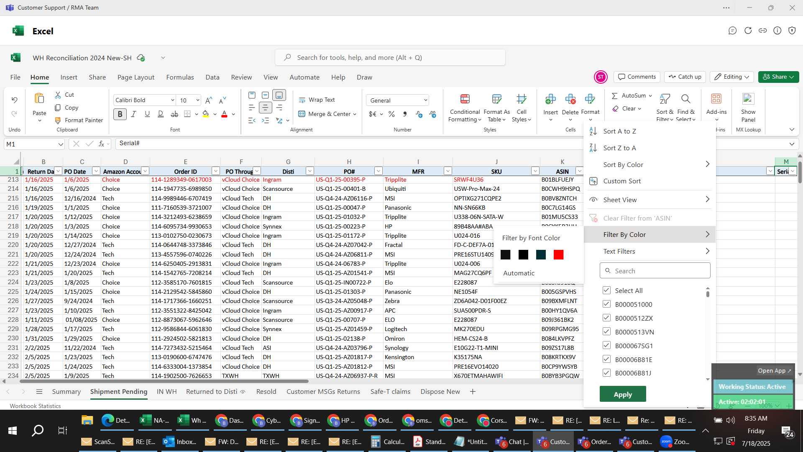Click the Windows Start button

[13, 431]
